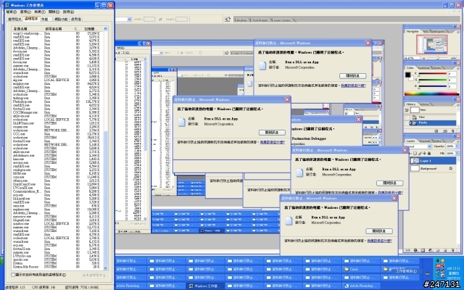The height and width of the screenshot is (290, 464).
Task: Click Navigator zoom in icon
Action: pyautogui.click(x=455, y=58)
